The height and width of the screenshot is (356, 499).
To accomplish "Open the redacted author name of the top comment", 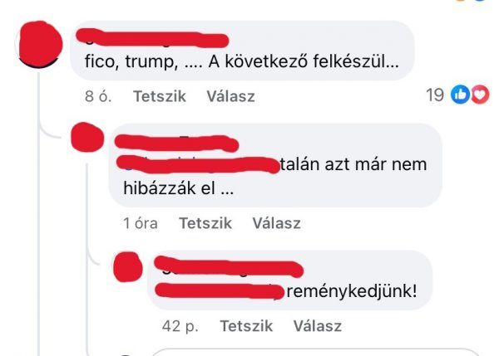I will [x=152, y=38].
